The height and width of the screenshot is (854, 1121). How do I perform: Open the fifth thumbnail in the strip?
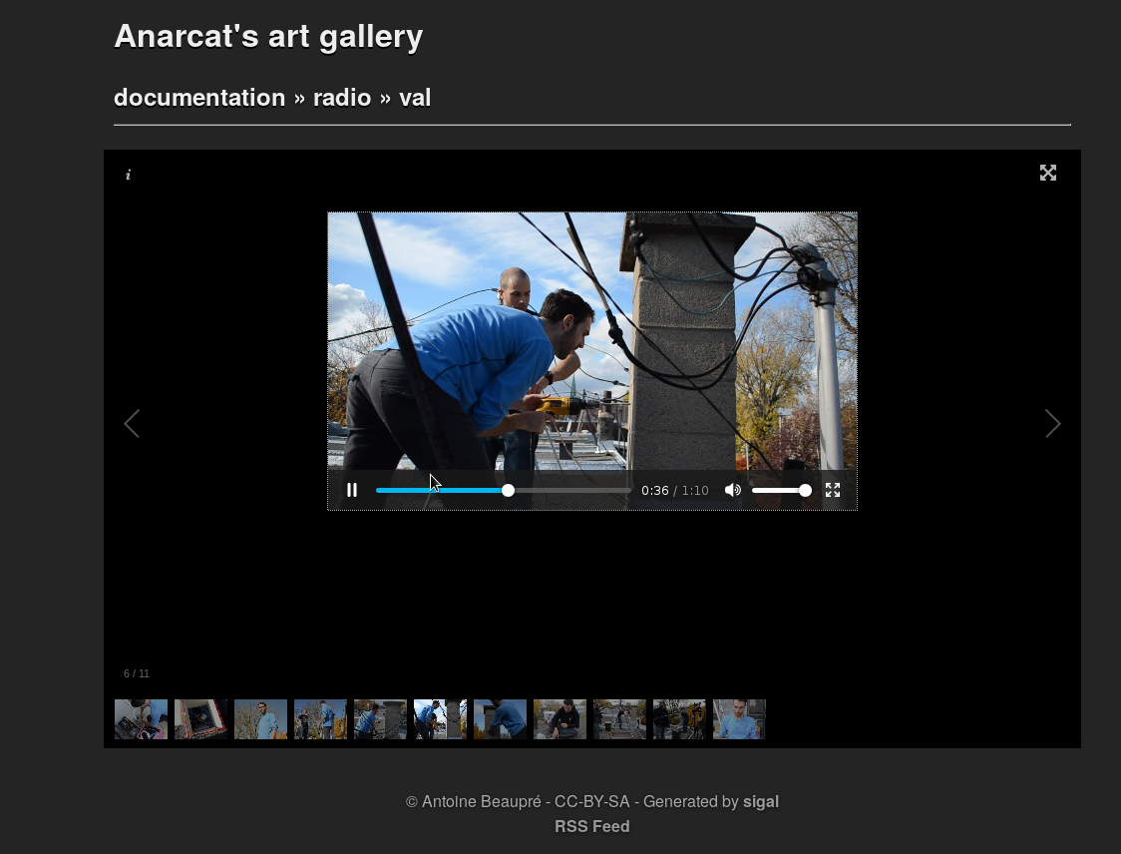[x=380, y=719]
